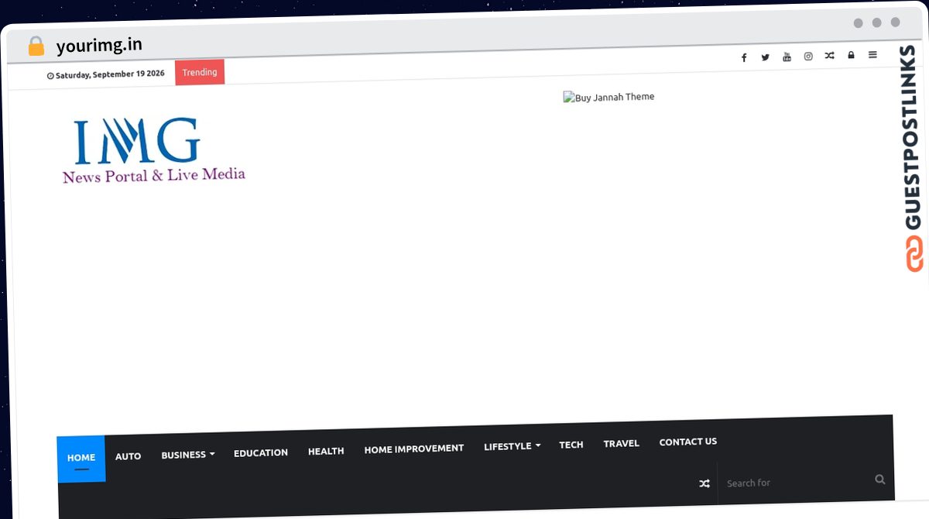This screenshot has width=929, height=519.
Task: Expand the Business dropdown menu
Action: pyautogui.click(x=188, y=455)
